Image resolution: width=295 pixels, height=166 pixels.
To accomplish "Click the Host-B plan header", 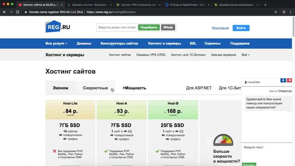I will (x=173, y=103).
